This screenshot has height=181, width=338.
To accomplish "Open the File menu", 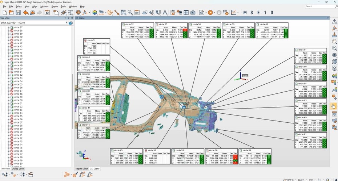I will 4,7.
